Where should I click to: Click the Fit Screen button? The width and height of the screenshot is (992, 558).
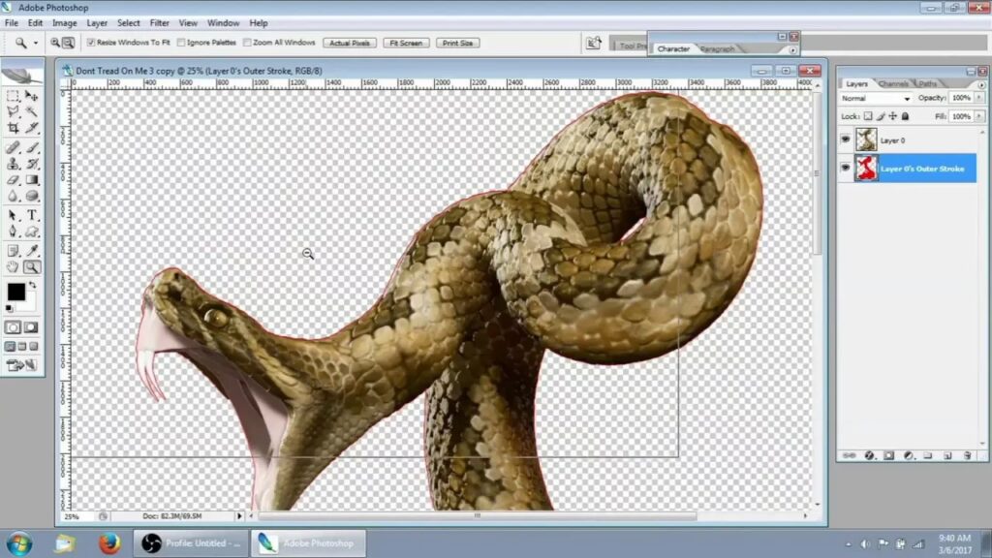point(406,43)
